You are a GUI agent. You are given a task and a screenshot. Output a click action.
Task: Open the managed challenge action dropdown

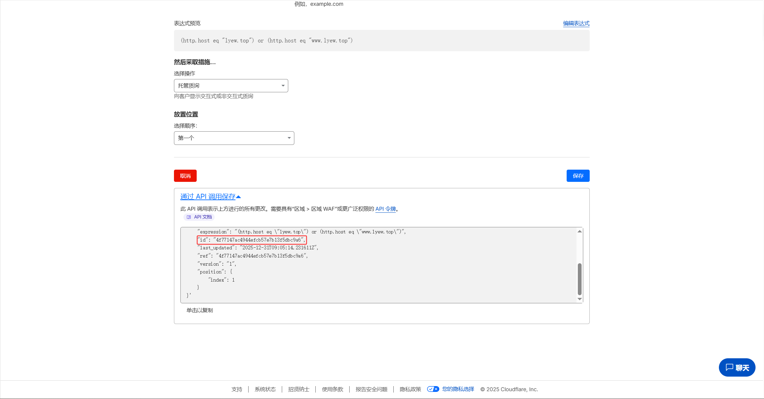point(231,86)
